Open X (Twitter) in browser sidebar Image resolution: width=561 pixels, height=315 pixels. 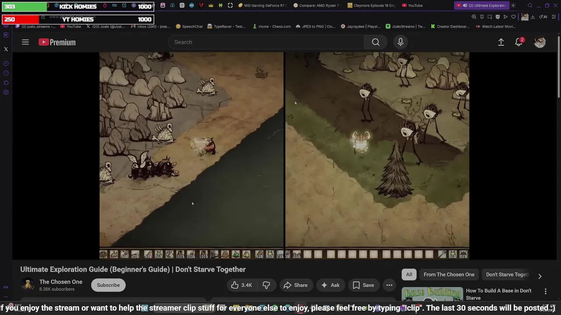pos(6,49)
